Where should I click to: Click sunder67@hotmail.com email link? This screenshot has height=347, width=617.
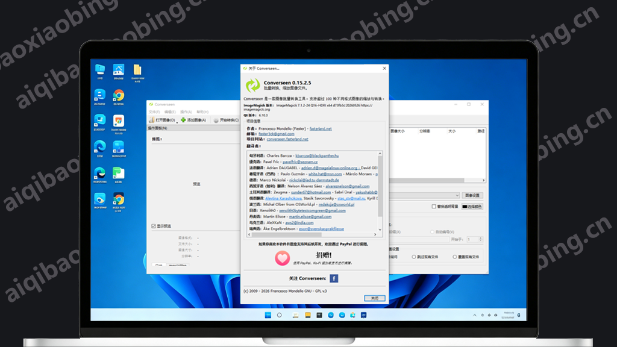point(311,192)
